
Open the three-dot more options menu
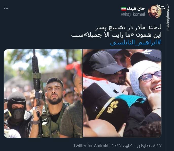coord(6,8)
